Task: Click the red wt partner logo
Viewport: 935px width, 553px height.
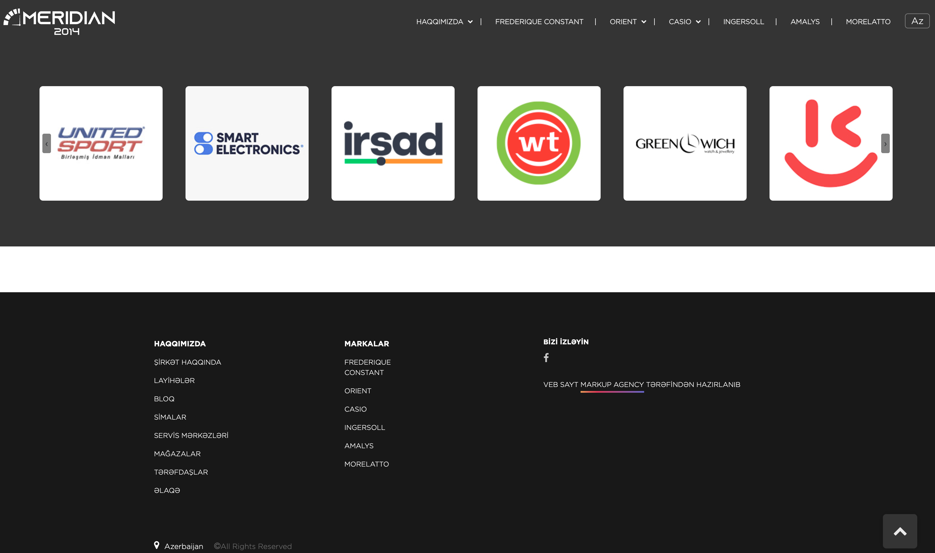Action: point(538,143)
